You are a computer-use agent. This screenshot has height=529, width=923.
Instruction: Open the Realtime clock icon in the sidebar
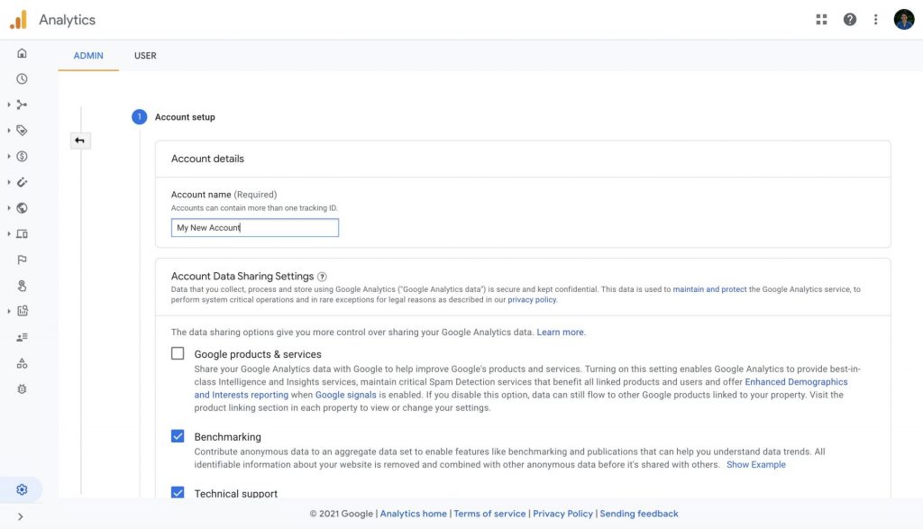click(22, 78)
